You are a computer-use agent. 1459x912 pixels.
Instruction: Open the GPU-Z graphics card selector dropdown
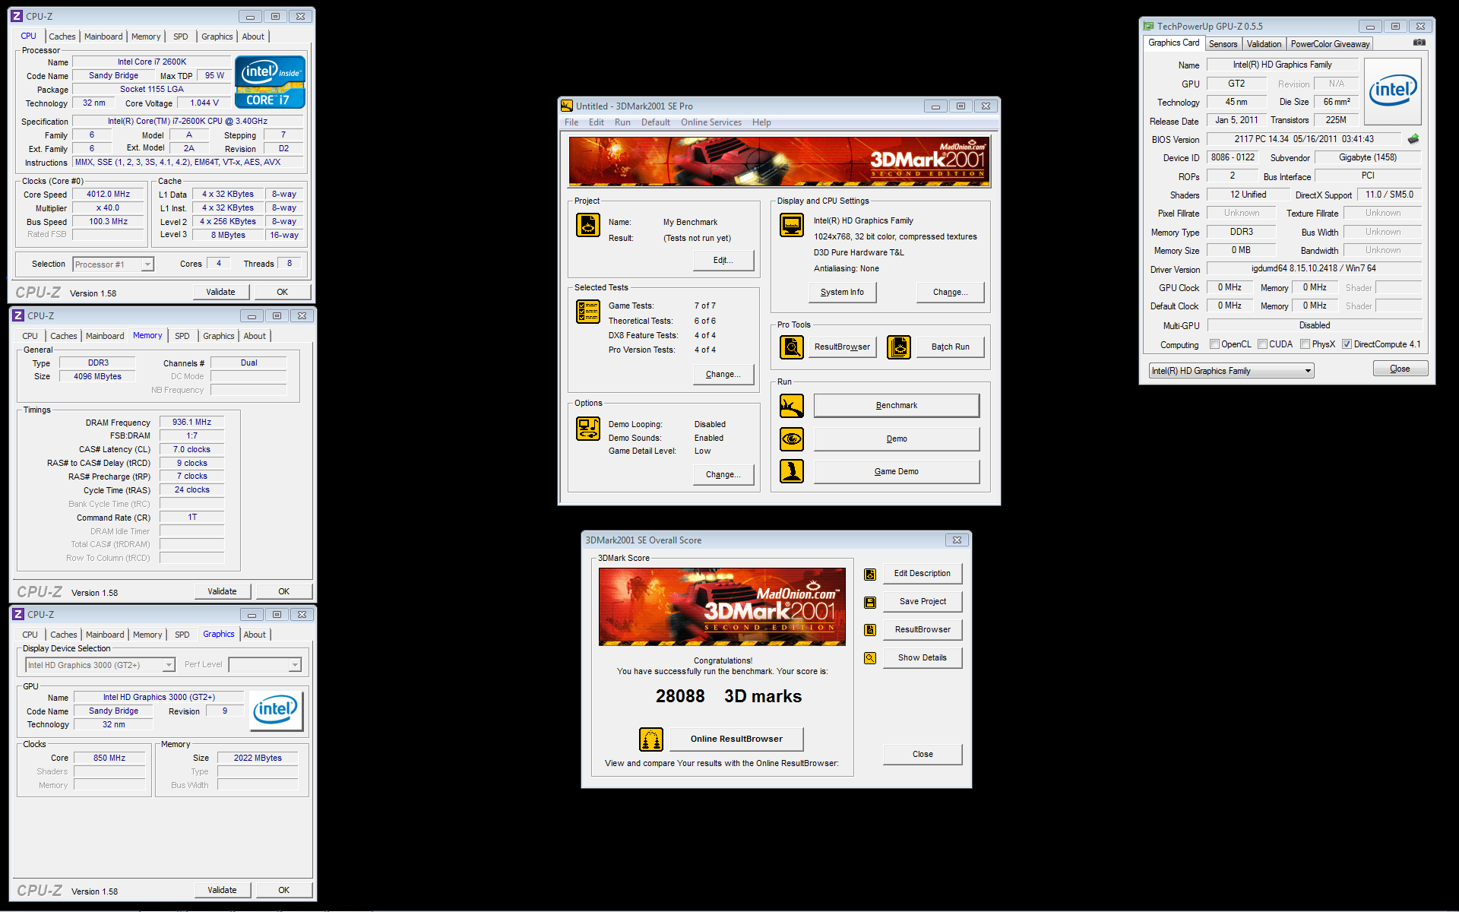pos(1231,371)
